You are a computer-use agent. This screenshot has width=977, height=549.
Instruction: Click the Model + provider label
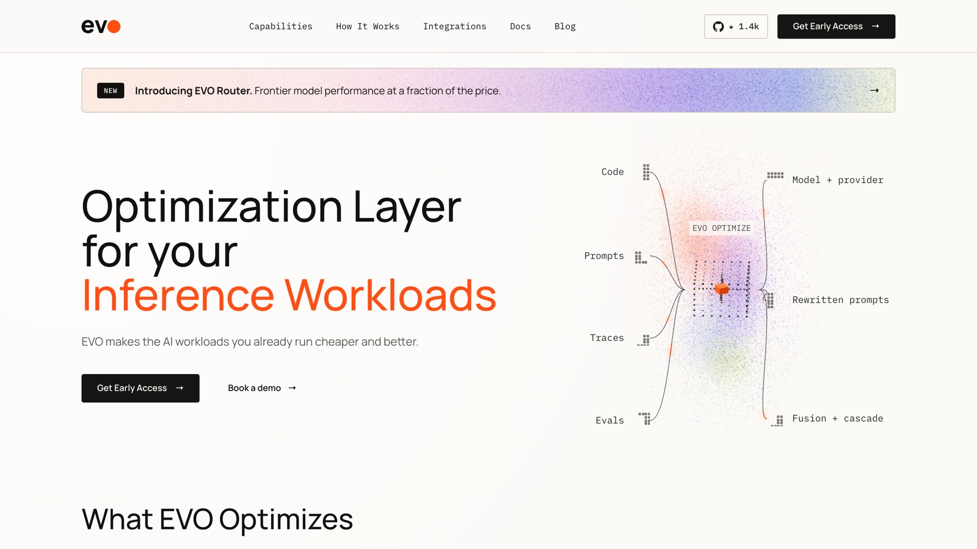[x=838, y=180]
